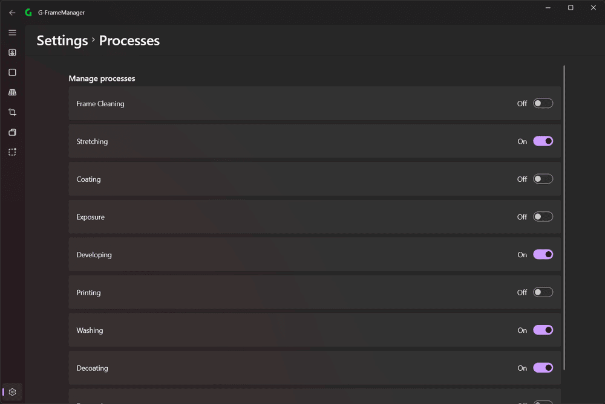Go to Settings via breadcrumb link
The width and height of the screenshot is (605, 404).
point(62,41)
